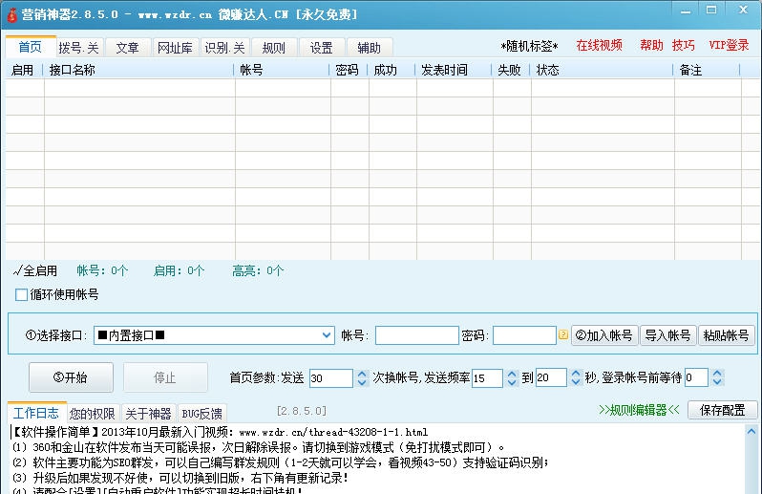This screenshot has height=494, width=762.
Task: Focus the 帐号 input field
Action: coord(417,335)
